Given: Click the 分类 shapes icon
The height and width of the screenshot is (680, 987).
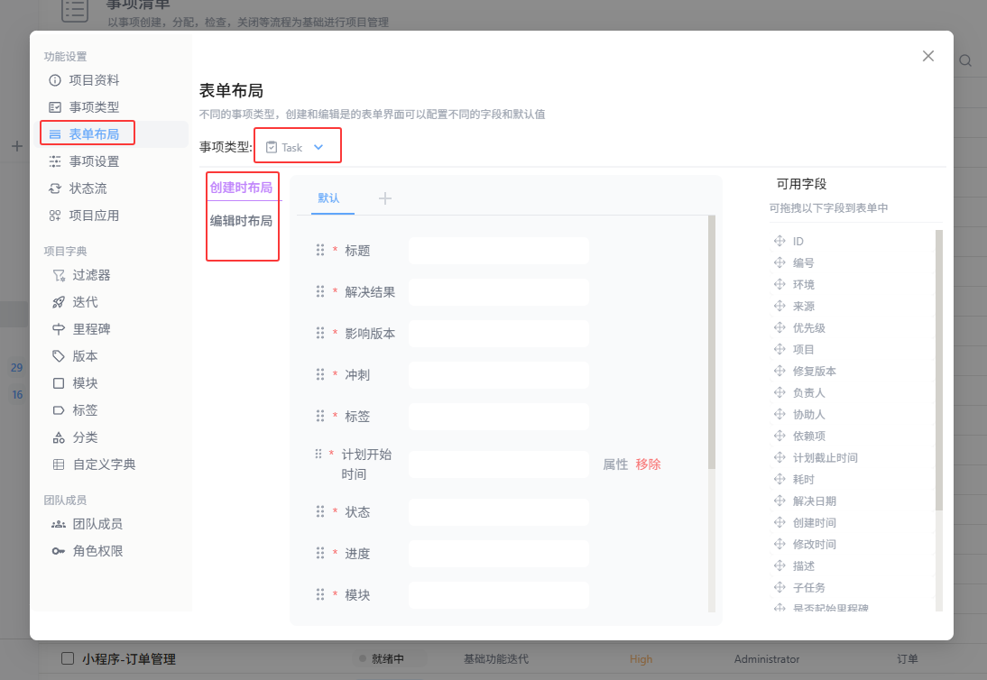Looking at the screenshot, I should (59, 437).
